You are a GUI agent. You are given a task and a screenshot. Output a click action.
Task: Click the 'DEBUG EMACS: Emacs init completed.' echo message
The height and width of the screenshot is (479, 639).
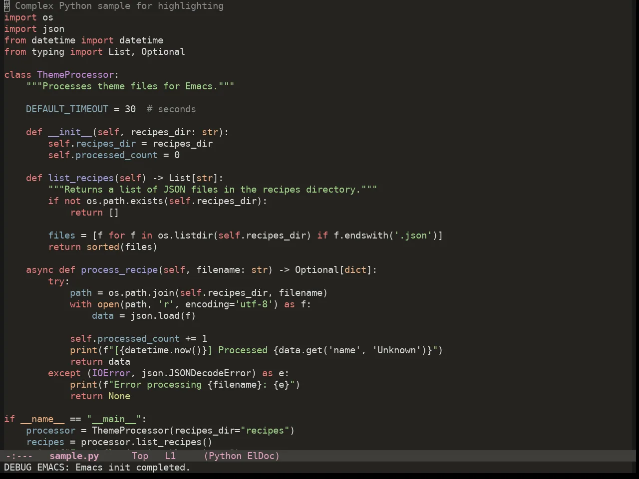(97, 468)
